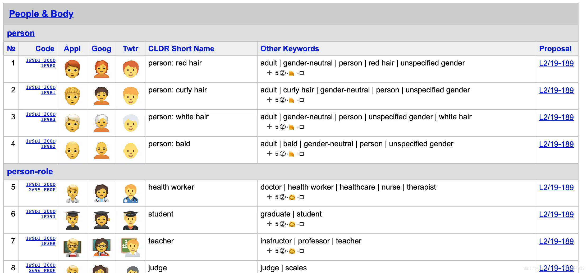
Task: Click the CLDR Short Name header link
Action: (x=181, y=49)
